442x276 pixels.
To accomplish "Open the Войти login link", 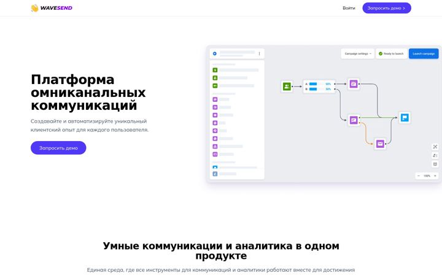I will [349, 8].
